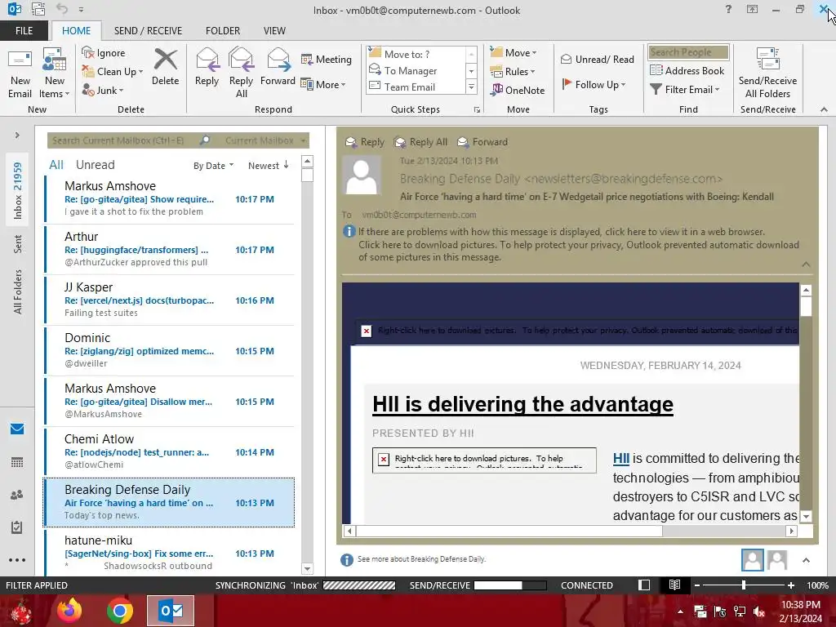The height and width of the screenshot is (627, 836).
Task: Click the ribbon Forward button
Action: [x=278, y=67]
